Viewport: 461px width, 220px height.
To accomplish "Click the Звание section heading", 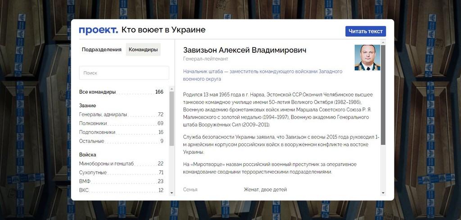I will 88,105.
